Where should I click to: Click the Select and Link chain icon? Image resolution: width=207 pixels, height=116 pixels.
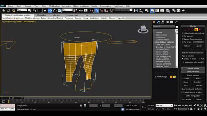click(x=4, y=10)
